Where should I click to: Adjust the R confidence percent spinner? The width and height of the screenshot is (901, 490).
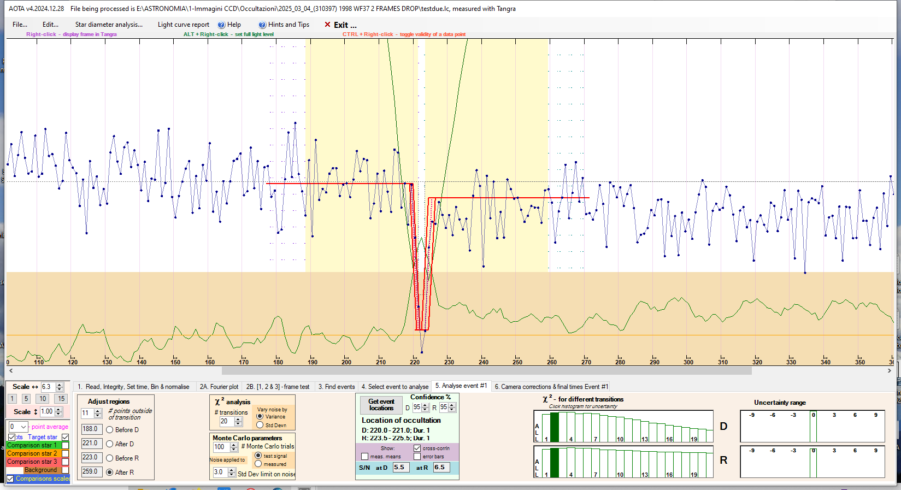(452, 408)
